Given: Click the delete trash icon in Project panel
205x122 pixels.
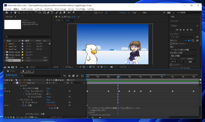Looking at the screenshot, I should click(27, 67).
